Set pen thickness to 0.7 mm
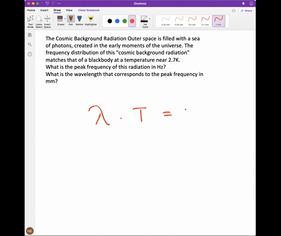This screenshot has height=236, width=281. (205, 21)
